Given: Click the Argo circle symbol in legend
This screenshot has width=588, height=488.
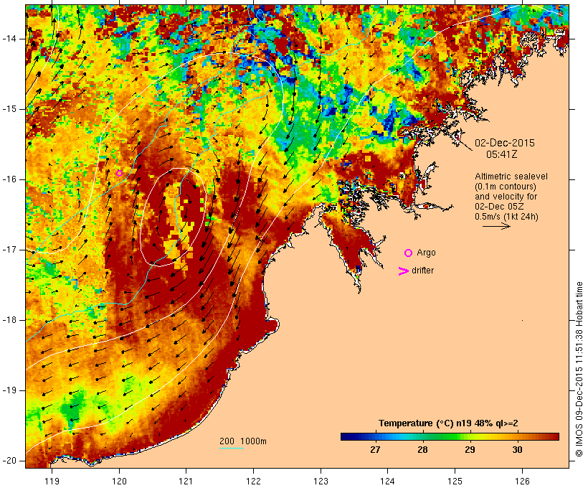Looking at the screenshot, I should [x=409, y=253].
